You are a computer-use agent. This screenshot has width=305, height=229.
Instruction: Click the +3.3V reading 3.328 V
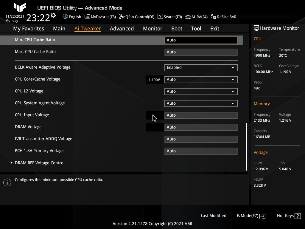260,185
